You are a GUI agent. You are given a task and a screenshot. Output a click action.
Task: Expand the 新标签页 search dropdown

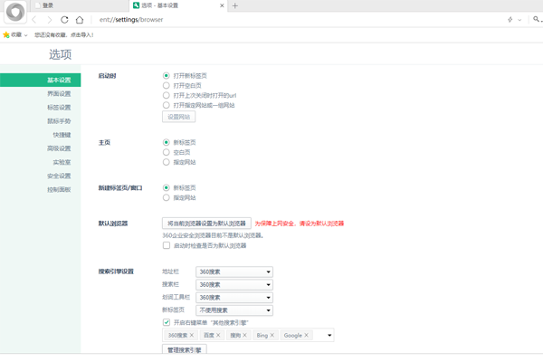tap(234, 310)
